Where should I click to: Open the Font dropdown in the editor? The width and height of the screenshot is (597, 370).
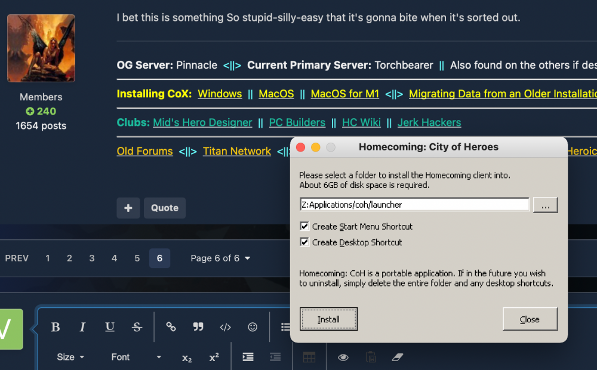(x=136, y=357)
